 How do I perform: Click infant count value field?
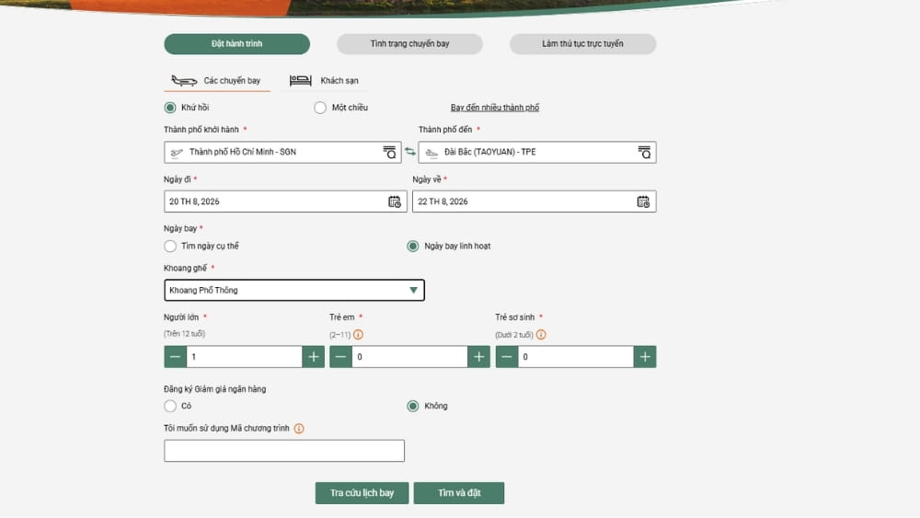tap(576, 357)
